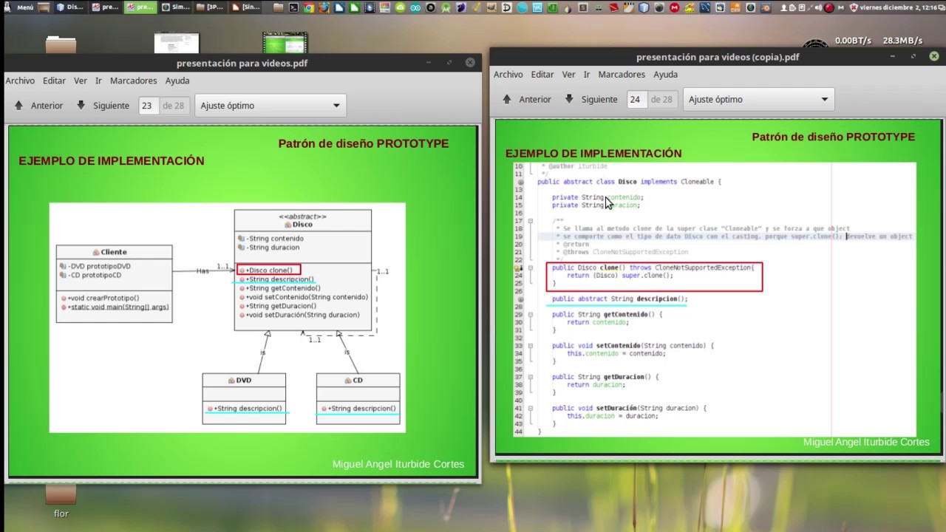
Task: Open green video thumbnail on the desktop
Action: [285, 44]
